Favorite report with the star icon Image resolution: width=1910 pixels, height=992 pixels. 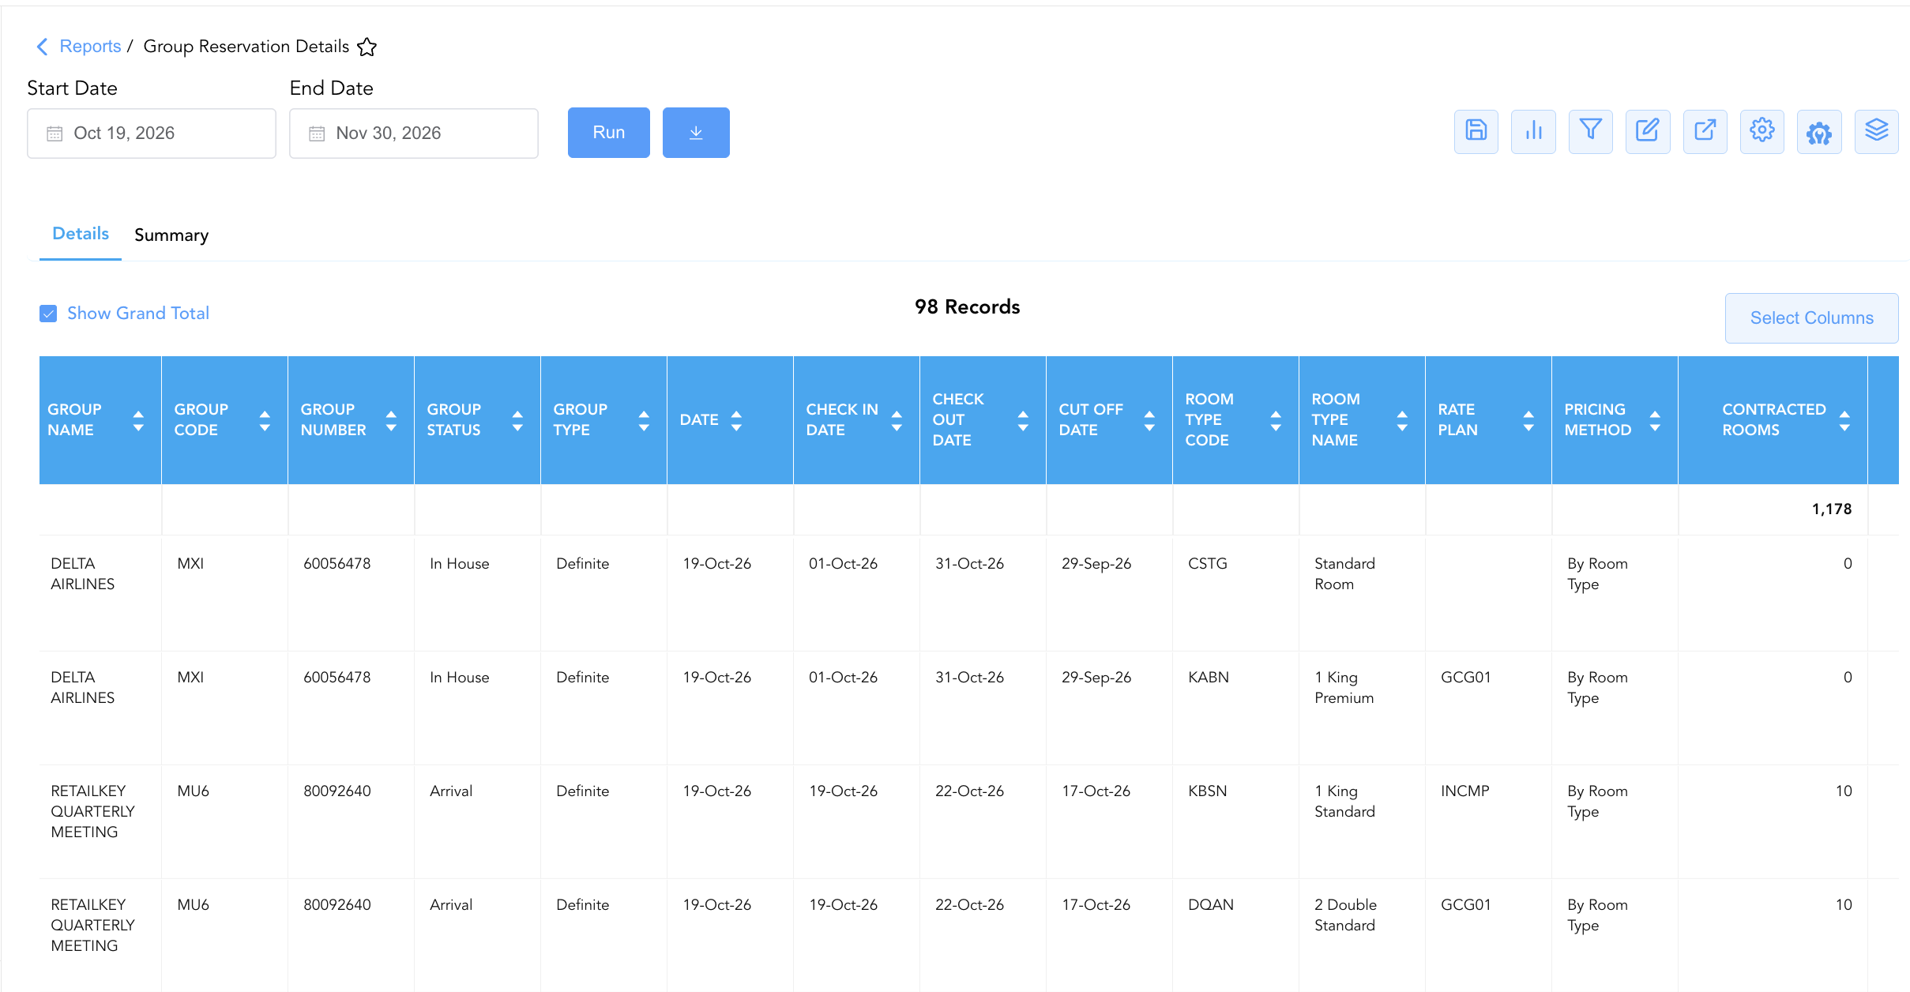[x=367, y=47]
